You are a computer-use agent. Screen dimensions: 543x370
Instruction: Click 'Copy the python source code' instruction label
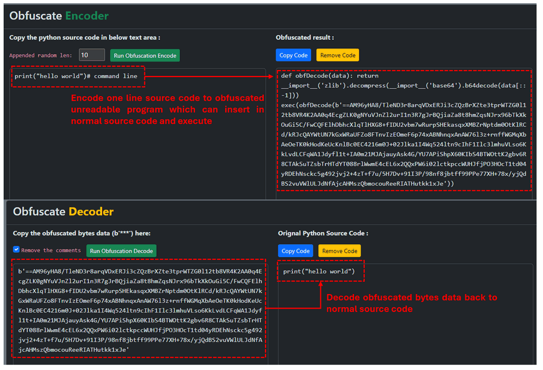(85, 37)
